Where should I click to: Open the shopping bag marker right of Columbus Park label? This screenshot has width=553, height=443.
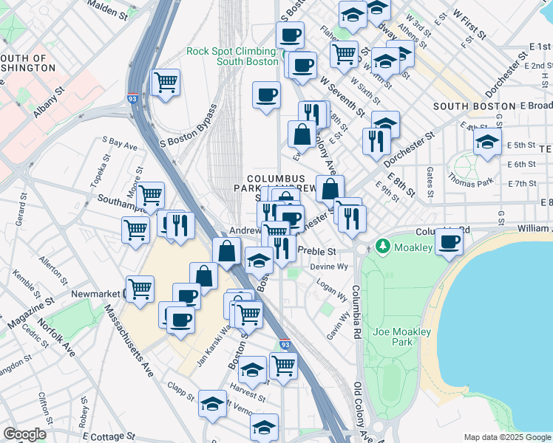pyautogui.click(x=330, y=189)
